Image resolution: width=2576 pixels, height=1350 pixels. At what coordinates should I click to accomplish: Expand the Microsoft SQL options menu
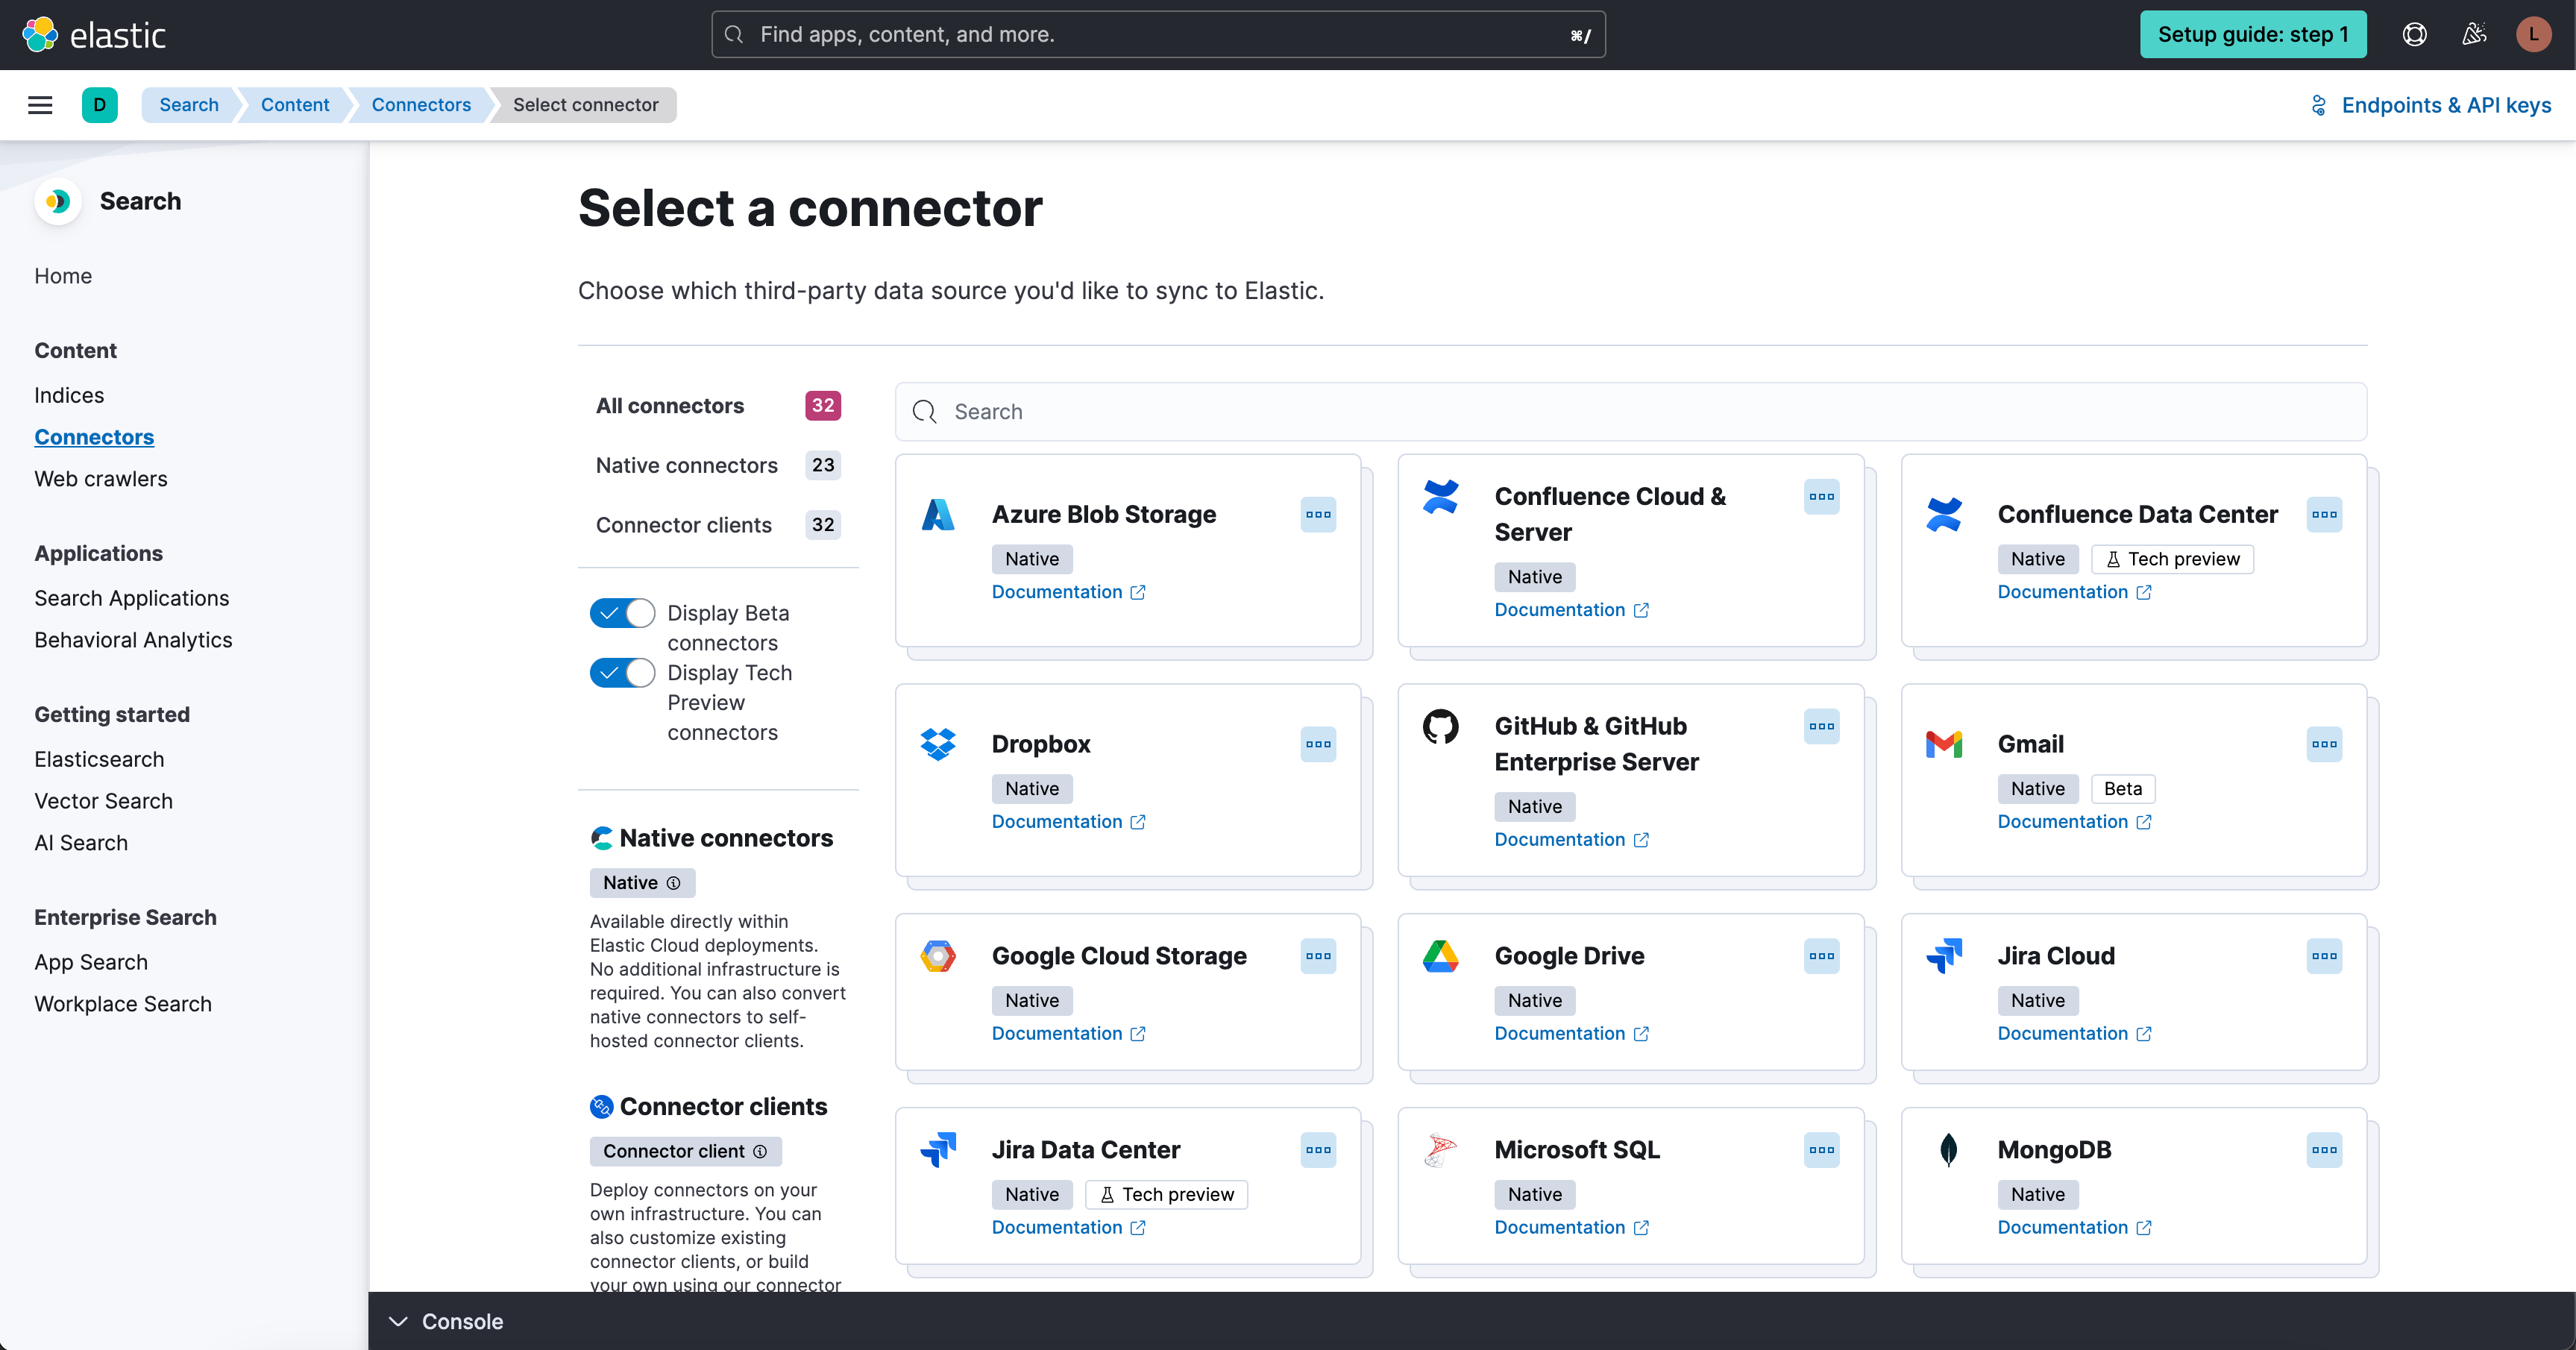[x=1821, y=1149]
